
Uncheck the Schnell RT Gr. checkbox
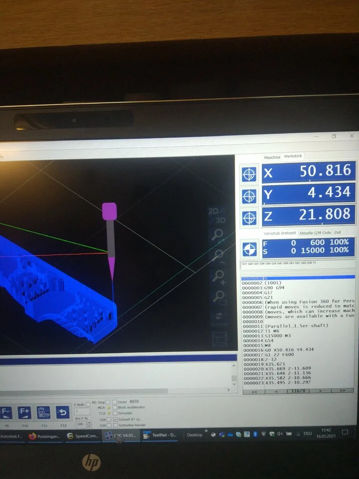tap(115, 419)
